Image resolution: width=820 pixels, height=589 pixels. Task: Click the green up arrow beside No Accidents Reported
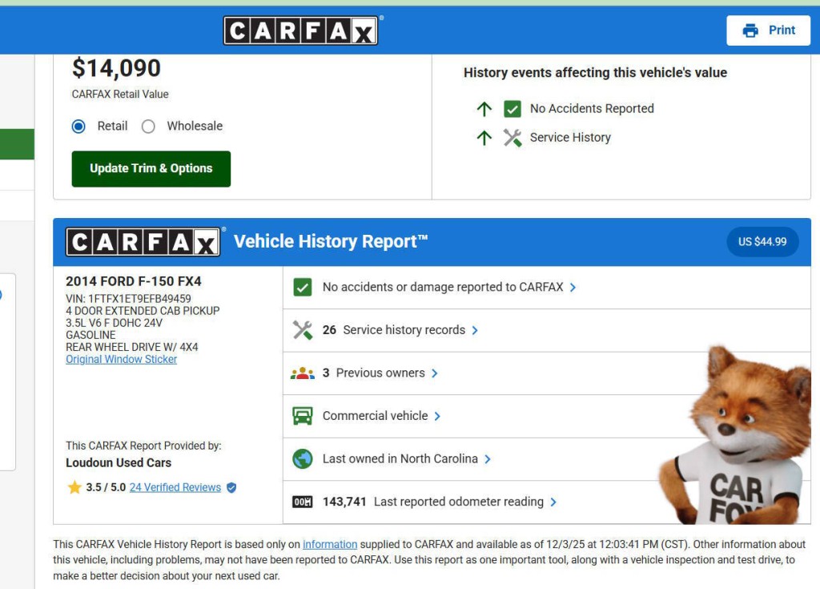tap(484, 109)
